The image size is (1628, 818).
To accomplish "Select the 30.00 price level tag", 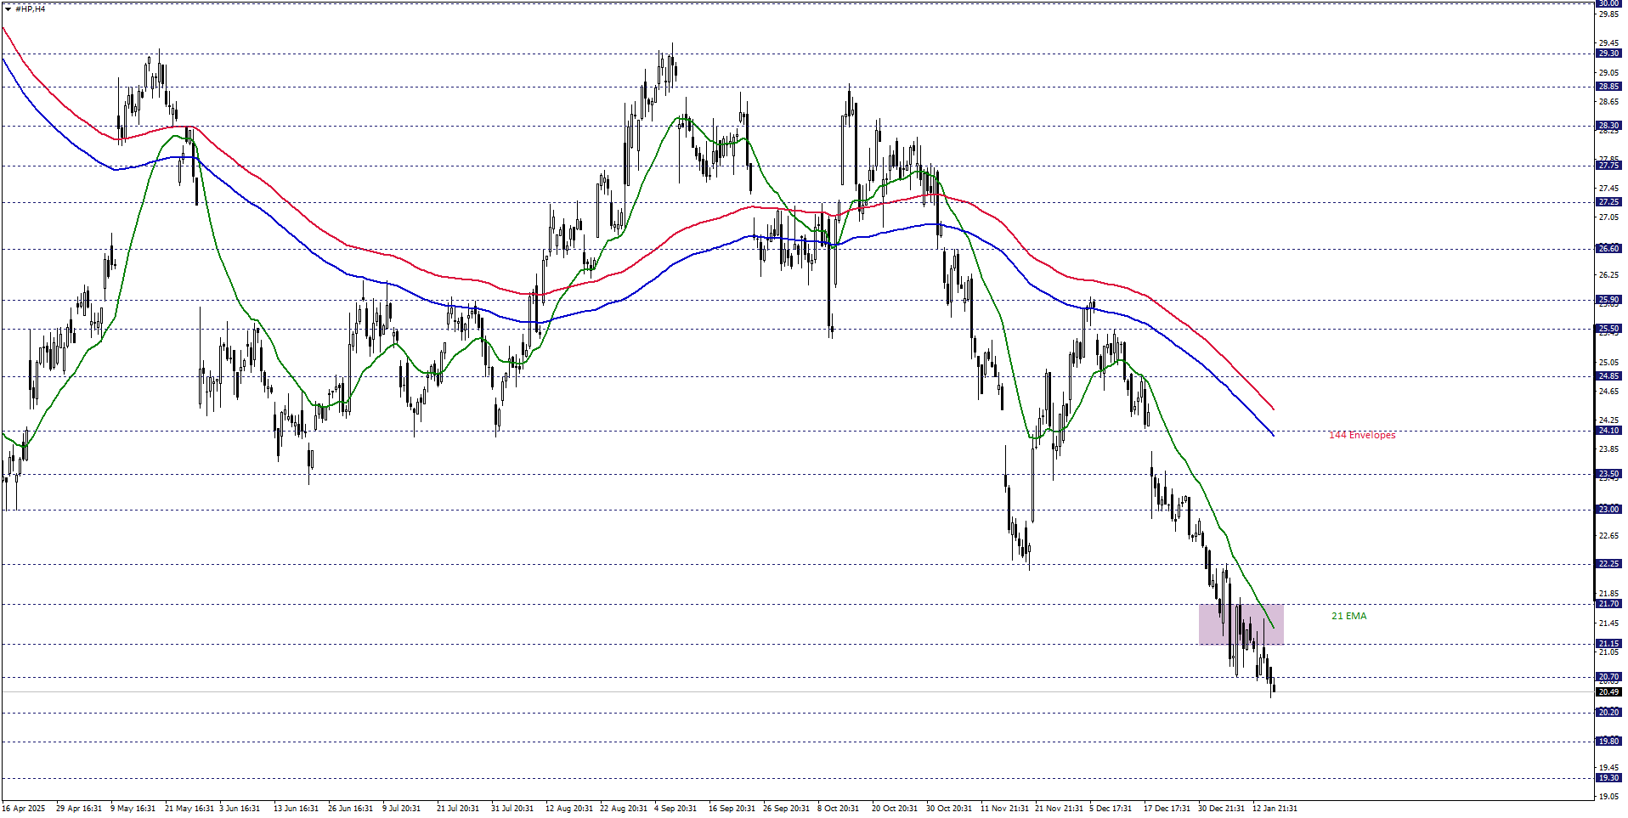I will point(1608,3).
